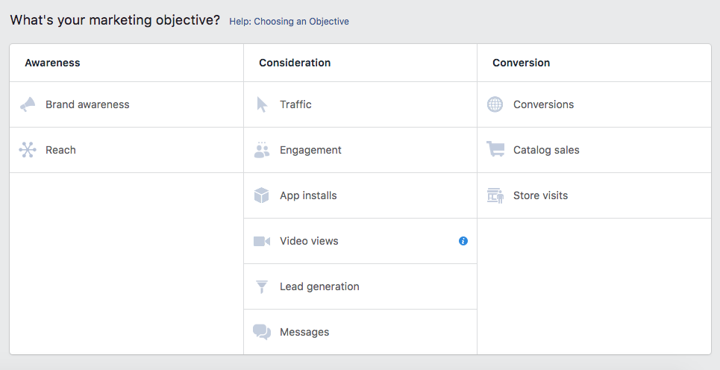The width and height of the screenshot is (720, 370).
Task: Click the App installs box icon
Action: [x=262, y=195]
